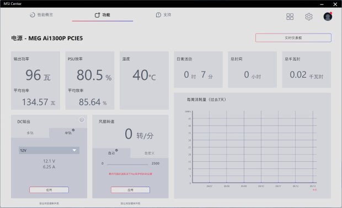Screen dimensions: 342x208
Task: Click the 0 小时 total time value
Action: (252, 75)
